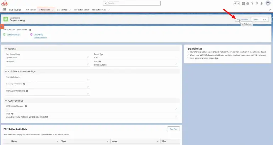273x145 pixels.
Task: Open favorites list dropdown arrow
Action: pyautogui.click(x=239, y=4)
